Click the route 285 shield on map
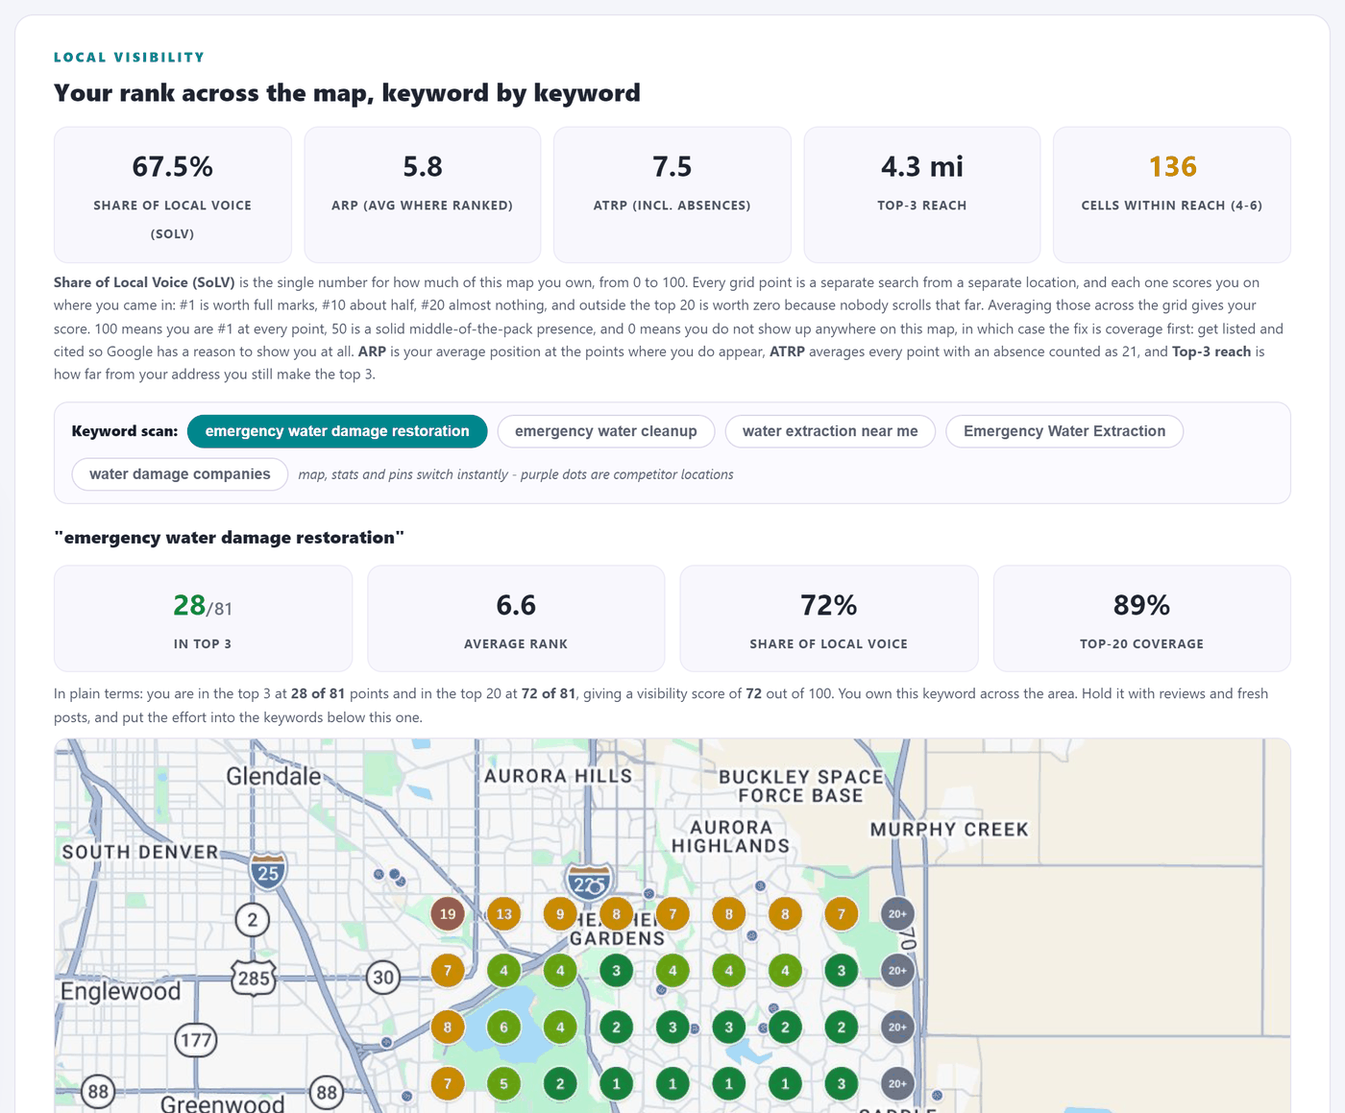 pos(254,978)
